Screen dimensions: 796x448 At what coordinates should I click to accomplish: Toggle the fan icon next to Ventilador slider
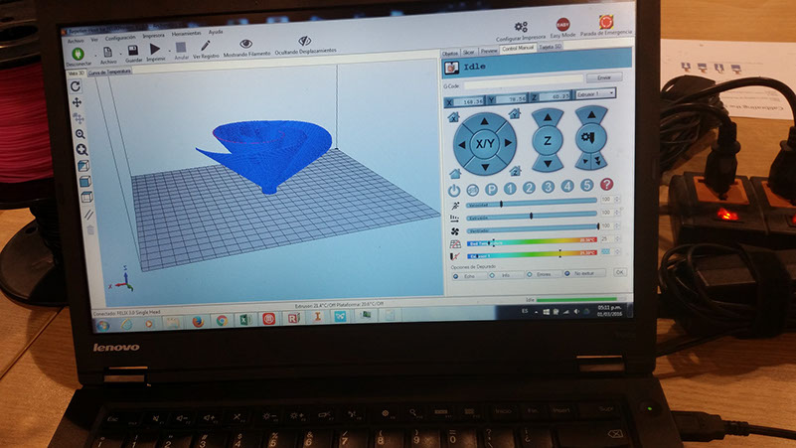point(455,231)
